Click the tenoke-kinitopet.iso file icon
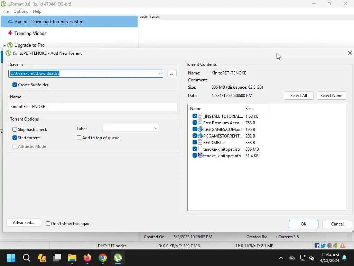Screen dimensions: 354x266 tap(200, 149)
